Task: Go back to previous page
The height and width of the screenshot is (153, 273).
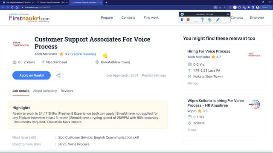Action: tap(3, 8)
